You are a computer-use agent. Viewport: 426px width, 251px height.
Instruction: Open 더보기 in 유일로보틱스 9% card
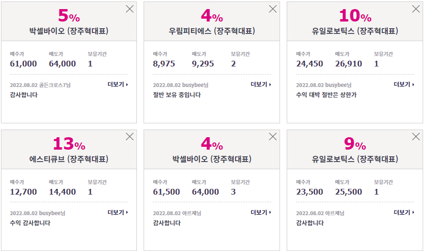point(404,212)
